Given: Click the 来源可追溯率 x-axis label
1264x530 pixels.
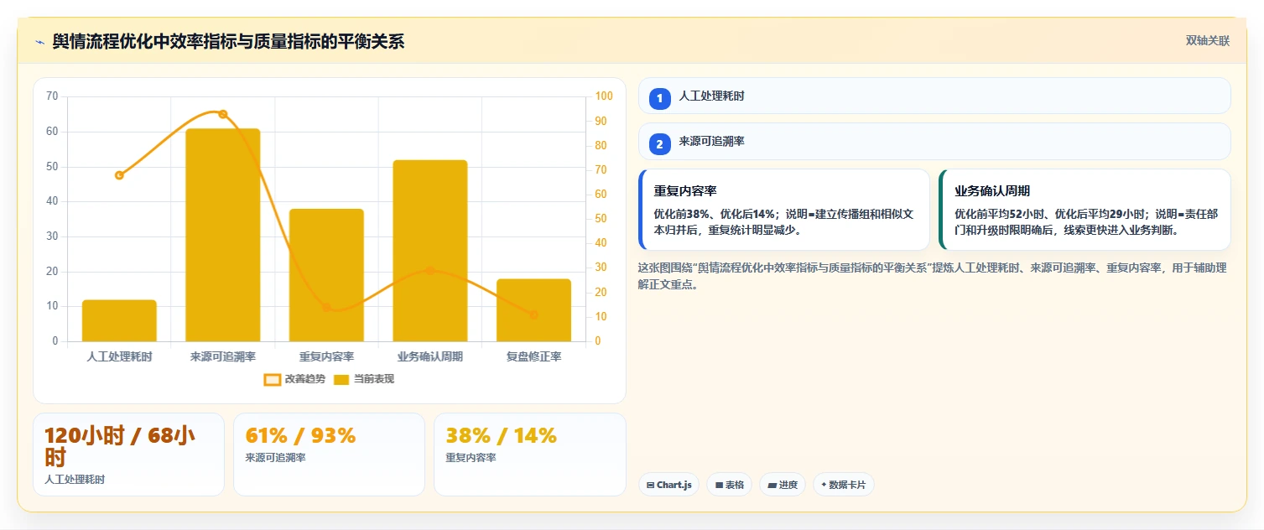Looking at the screenshot, I should point(222,356).
